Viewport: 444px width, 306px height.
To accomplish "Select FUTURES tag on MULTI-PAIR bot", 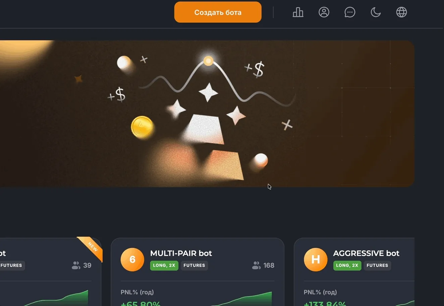I will pyautogui.click(x=194, y=265).
